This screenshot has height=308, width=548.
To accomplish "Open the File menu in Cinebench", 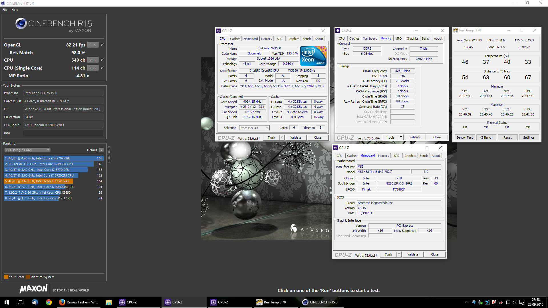I will coord(5,10).
